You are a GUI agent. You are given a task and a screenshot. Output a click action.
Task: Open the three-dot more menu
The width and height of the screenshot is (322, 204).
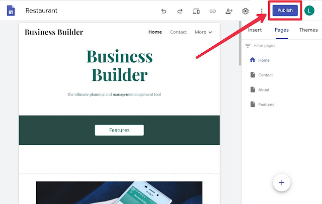click(262, 11)
